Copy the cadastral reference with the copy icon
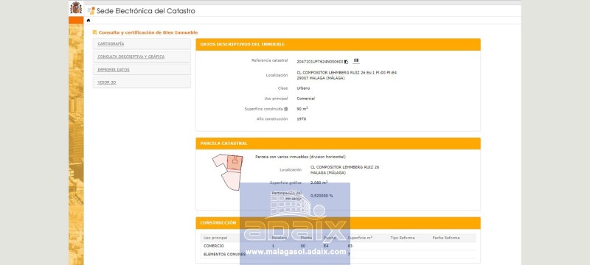 346,62
